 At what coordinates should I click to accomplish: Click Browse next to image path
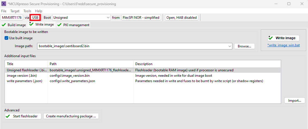[244, 46]
